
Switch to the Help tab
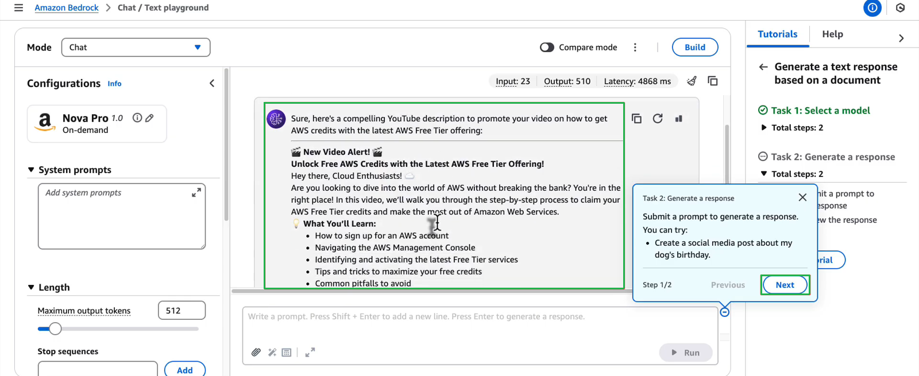click(x=832, y=34)
